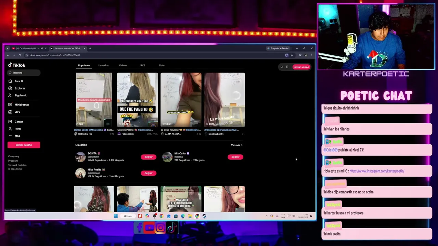The width and height of the screenshot is (438, 246).
Task: Open Minidramas from the sidebar
Action: 19,105
